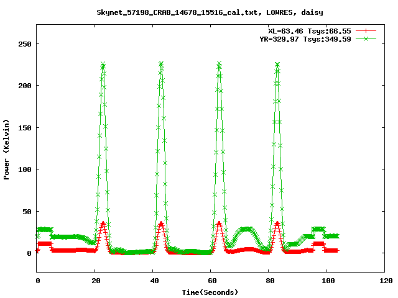The height and width of the screenshot is (298, 398).
Task: Click the Power (Kelvin) y-axis label
Action: 6,150
